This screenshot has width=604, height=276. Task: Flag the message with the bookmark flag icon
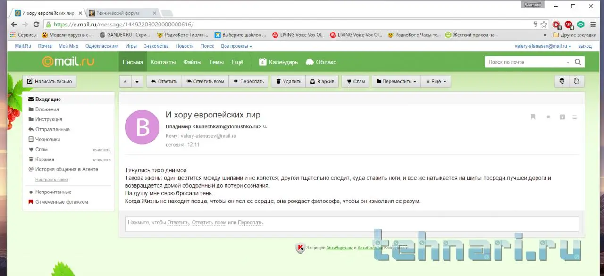pos(533,117)
